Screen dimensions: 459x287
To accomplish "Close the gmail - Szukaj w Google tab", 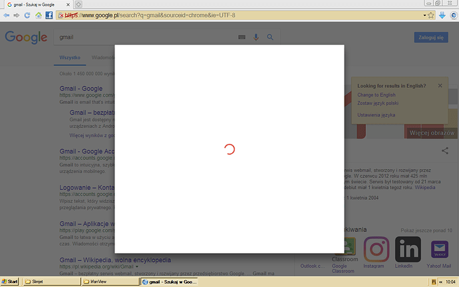I will point(68,5).
